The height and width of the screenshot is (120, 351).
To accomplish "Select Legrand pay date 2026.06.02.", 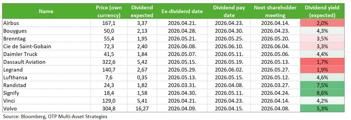I will coord(229,70).
